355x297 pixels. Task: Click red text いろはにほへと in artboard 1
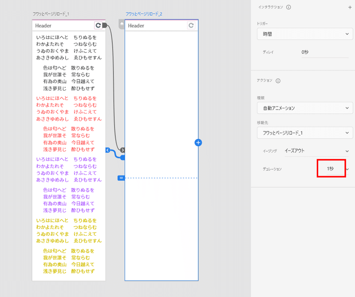point(52,98)
